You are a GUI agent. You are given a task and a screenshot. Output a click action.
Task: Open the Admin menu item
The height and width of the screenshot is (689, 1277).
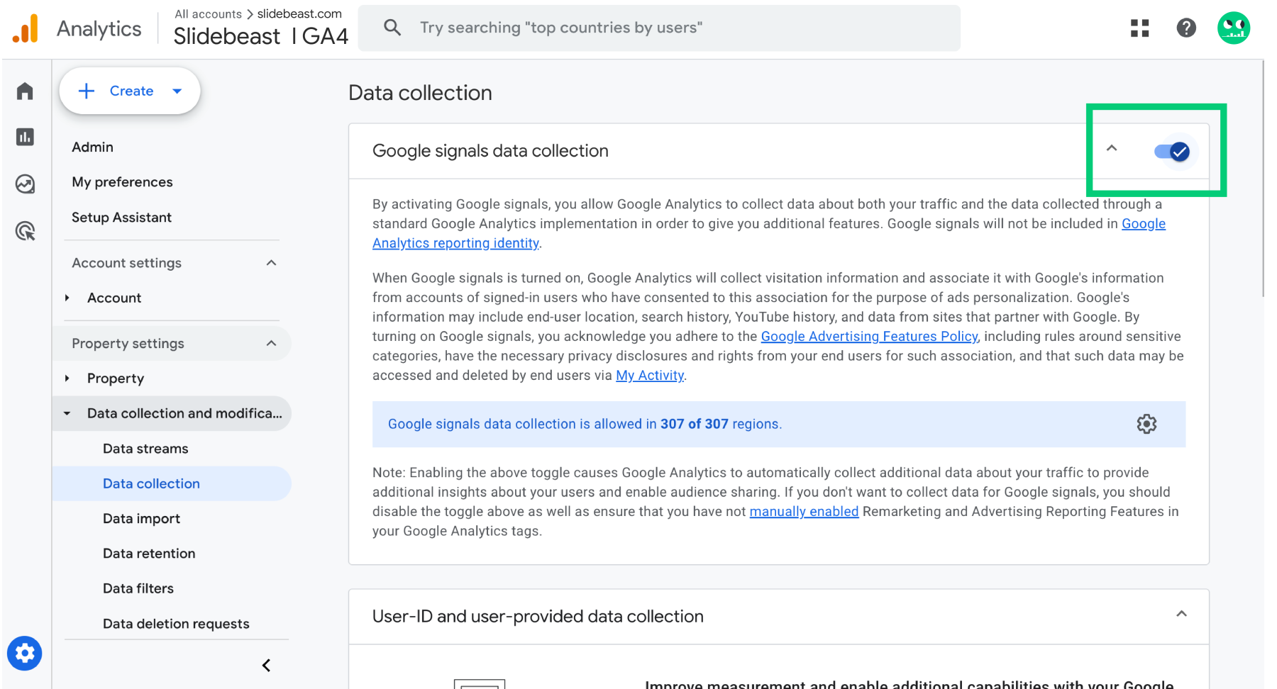[x=92, y=147]
